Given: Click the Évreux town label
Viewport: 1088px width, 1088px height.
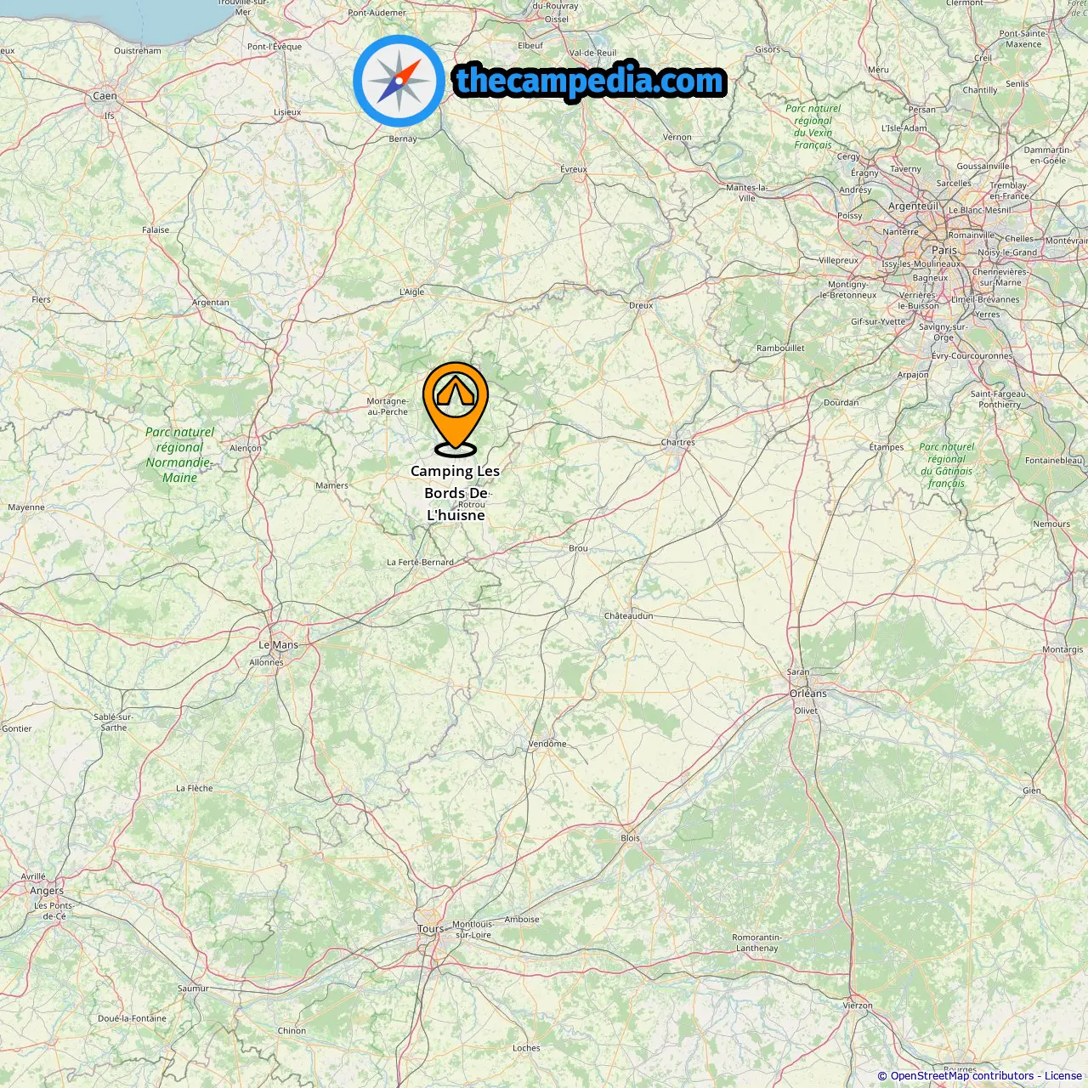Looking at the screenshot, I should 574,169.
